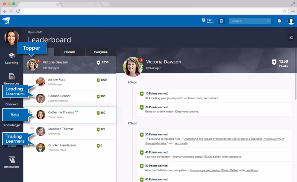Click the 0 points badge for Quinlan Henderson
Viewport: 297px width, 182px height.
(99, 146)
